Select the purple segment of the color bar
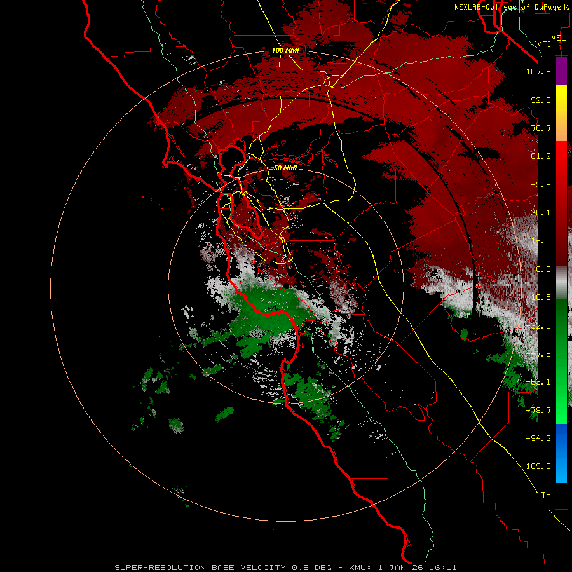The image size is (572, 572). (x=561, y=71)
